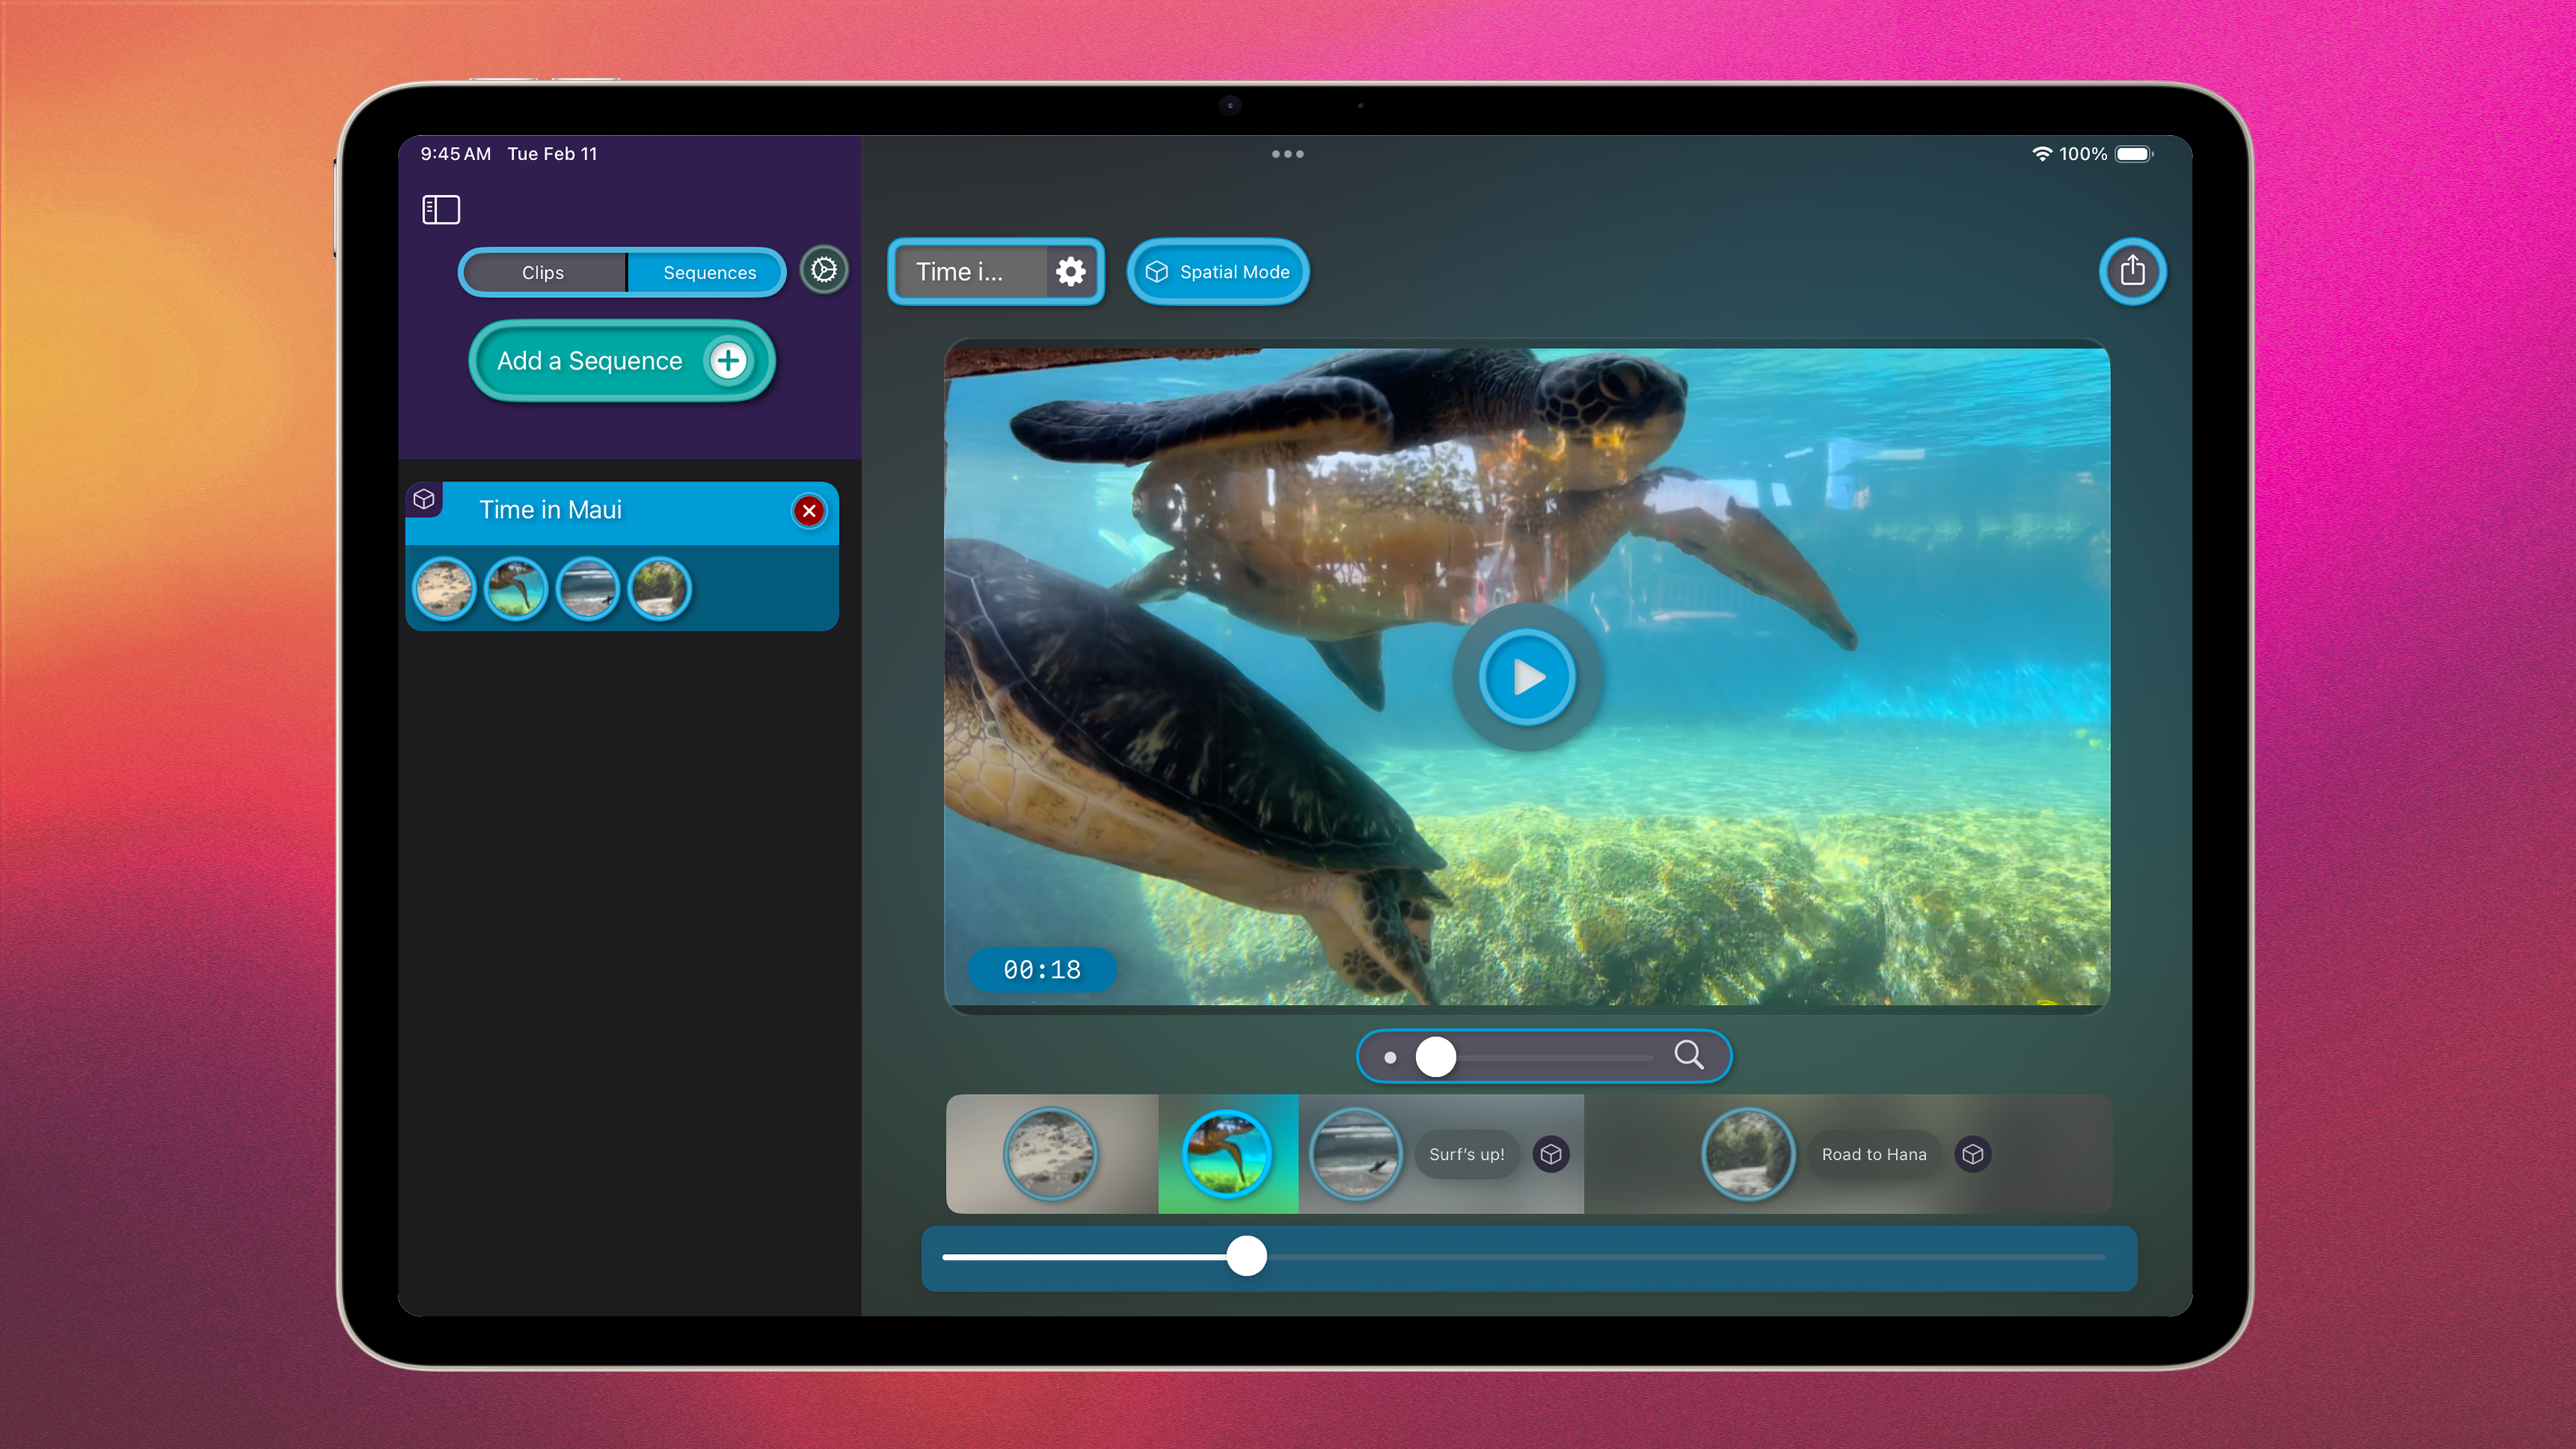Delete Time in Maui with the red X

[809, 511]
